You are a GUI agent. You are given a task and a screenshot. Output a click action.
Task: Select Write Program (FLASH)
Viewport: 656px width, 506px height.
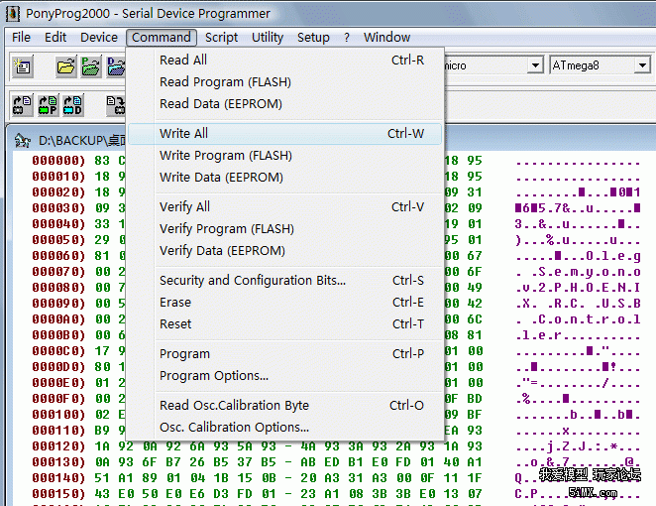(x=284, y=156)
